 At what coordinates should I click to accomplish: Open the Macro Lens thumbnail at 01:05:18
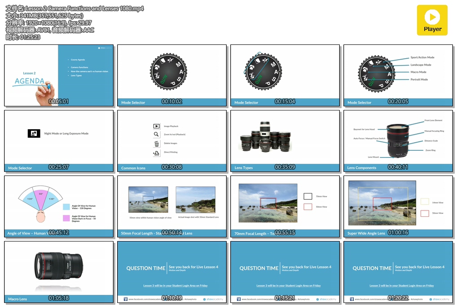(x=59, y=272)
